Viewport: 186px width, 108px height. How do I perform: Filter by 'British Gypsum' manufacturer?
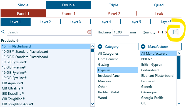pyautogui.click(x=158, y=64)
